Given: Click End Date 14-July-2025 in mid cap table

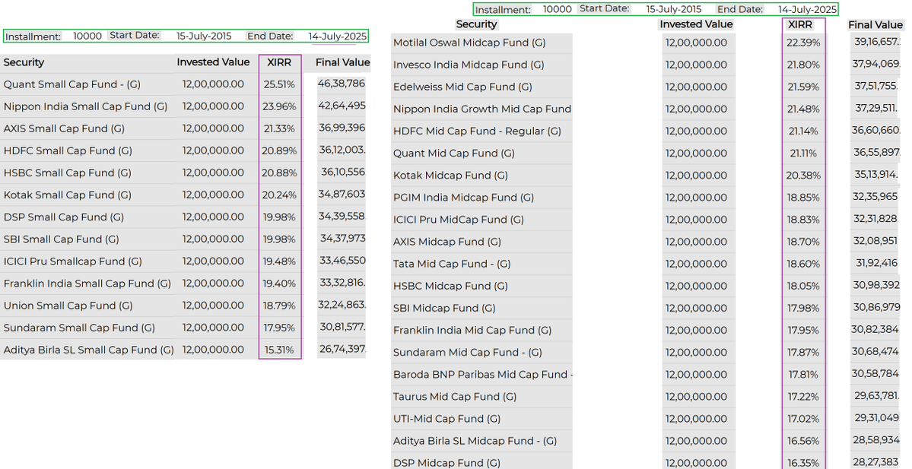Looking at the screenshot, I should pos(807,9).
